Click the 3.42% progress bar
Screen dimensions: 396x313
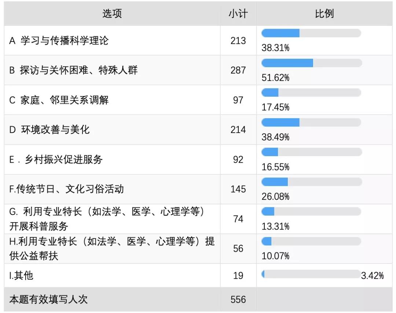click(x=311, y=274)
